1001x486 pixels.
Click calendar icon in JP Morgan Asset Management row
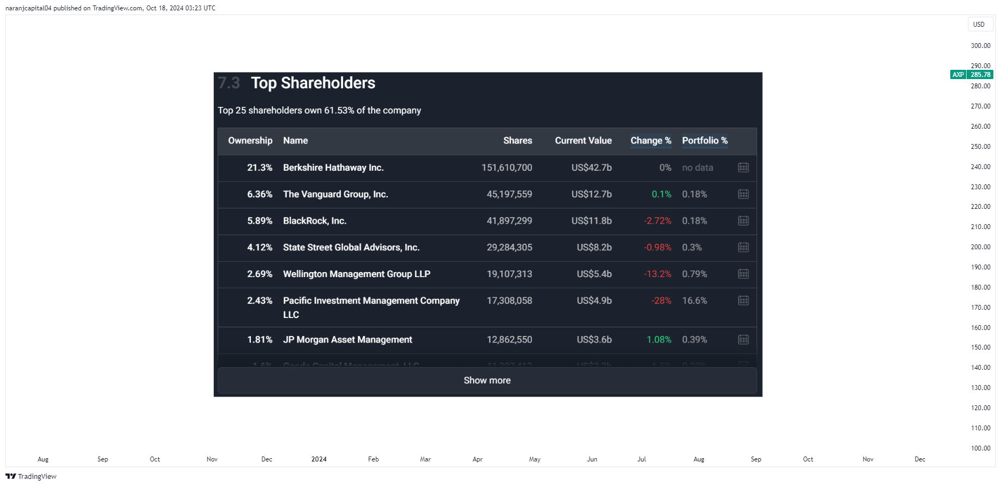tap(743, 339)
